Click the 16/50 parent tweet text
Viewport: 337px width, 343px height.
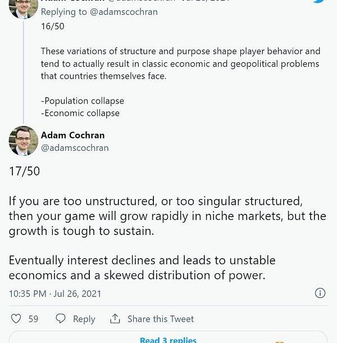coord(180,63)
